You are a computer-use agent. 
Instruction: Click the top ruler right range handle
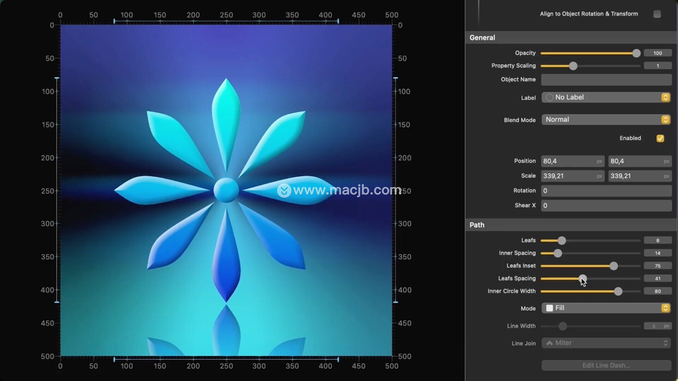pos(338,21)
